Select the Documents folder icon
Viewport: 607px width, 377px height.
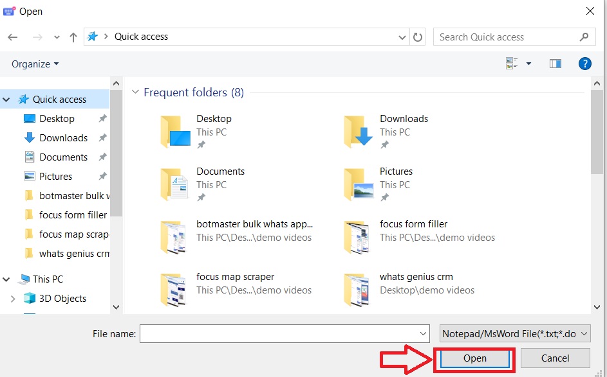tap(174, 184)
